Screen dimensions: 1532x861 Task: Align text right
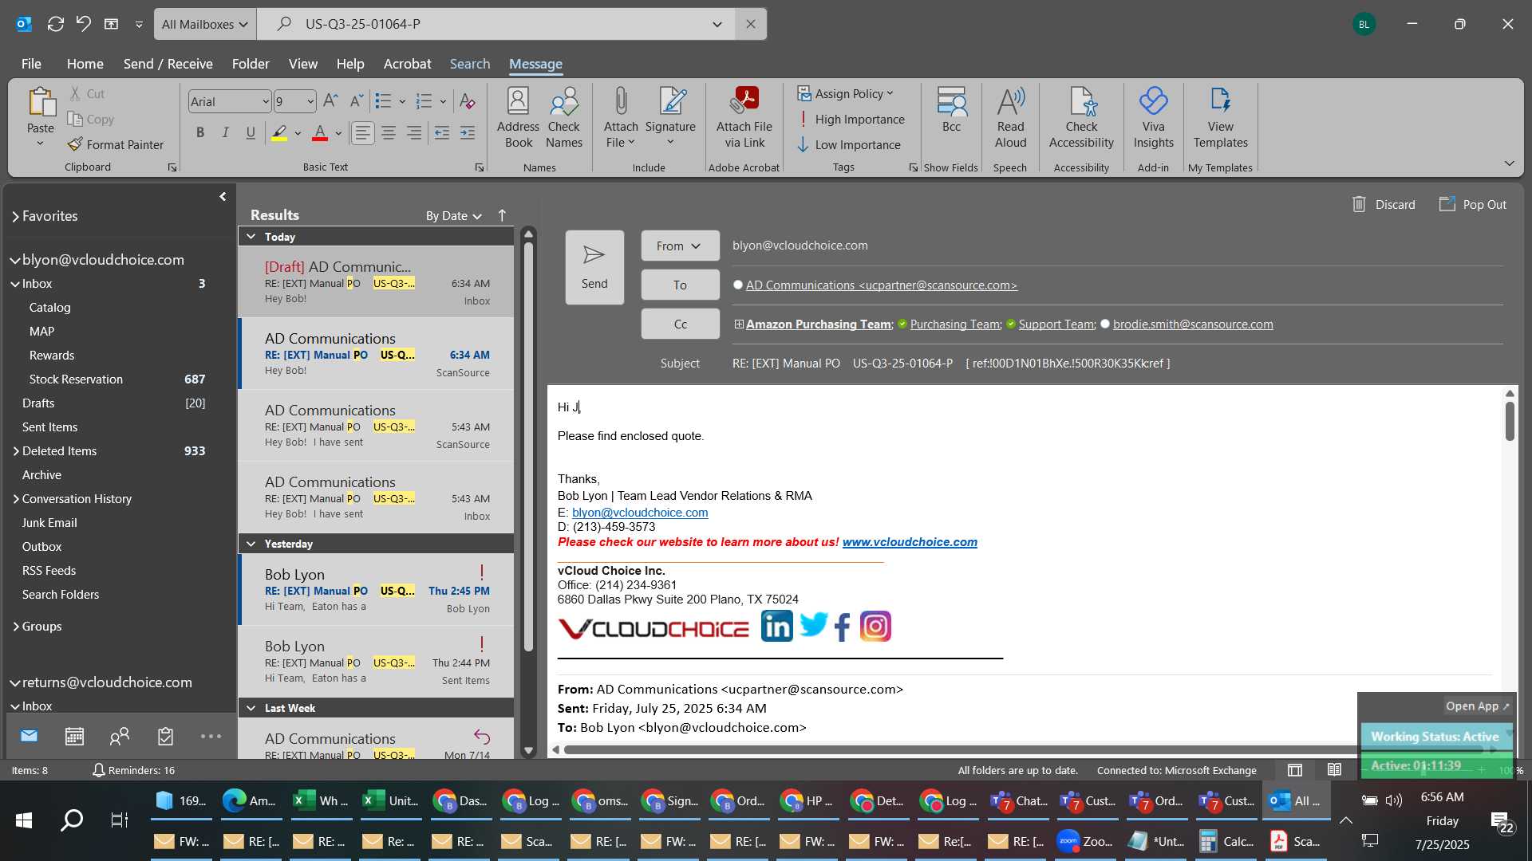414,132
